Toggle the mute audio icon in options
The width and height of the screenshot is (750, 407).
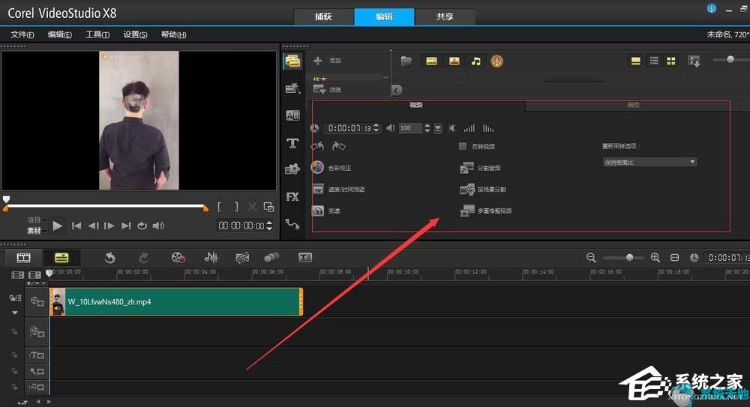pyautogui.click(x=452, y=128)
